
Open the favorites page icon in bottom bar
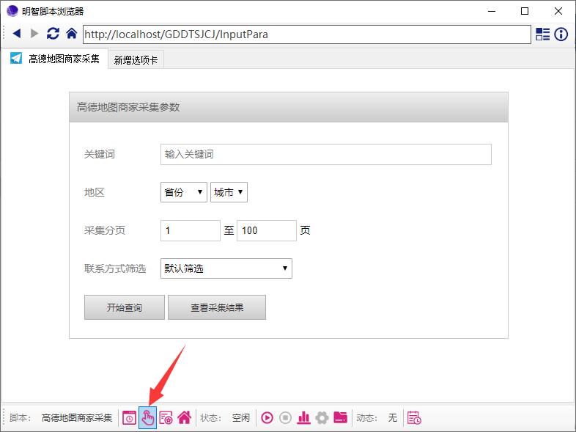click(166, 418)
